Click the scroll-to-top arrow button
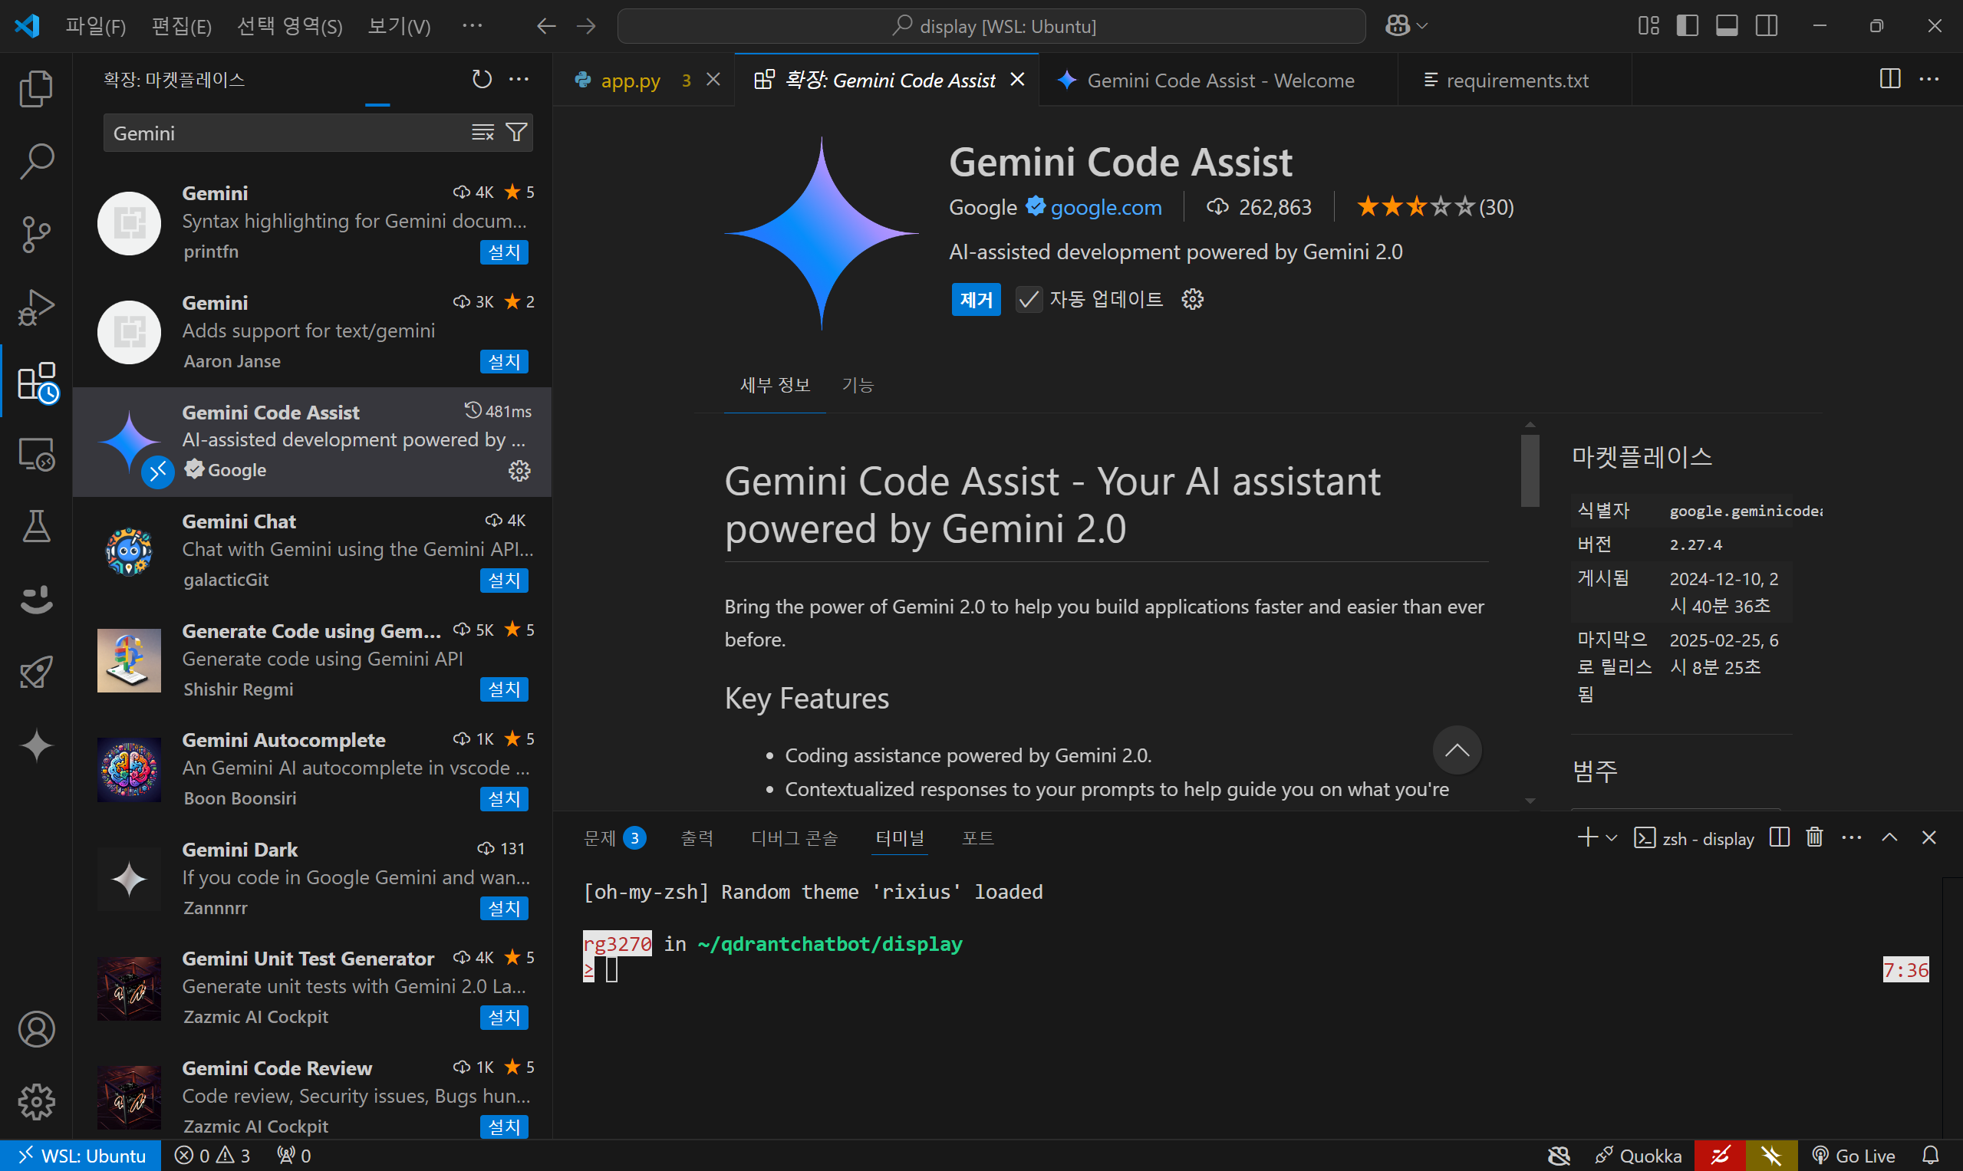Image resolution: width=1963 pixels, height=1171 pixels. click(1457, 750)
